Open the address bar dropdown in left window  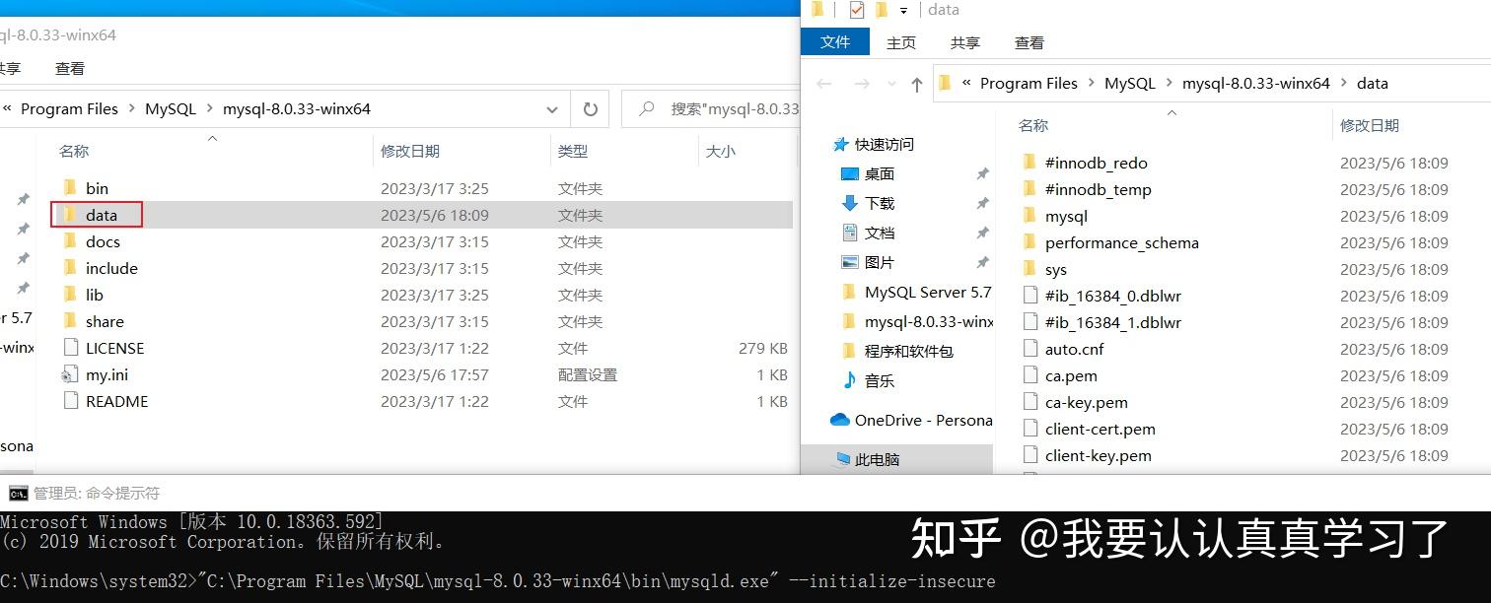coord(552,108)
